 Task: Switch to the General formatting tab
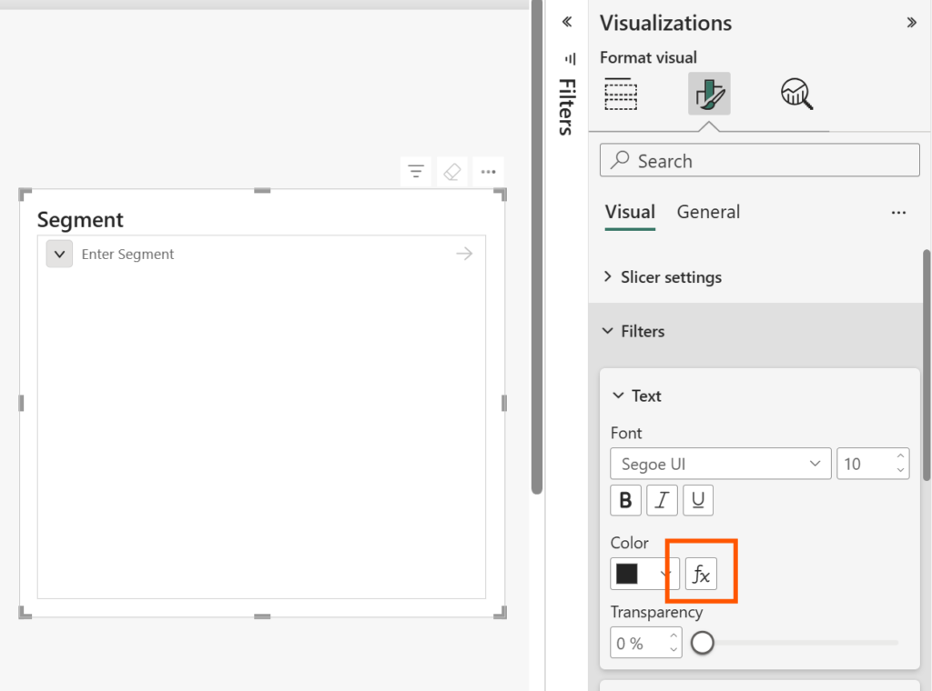pyautogui.click(x=708, y=212)
